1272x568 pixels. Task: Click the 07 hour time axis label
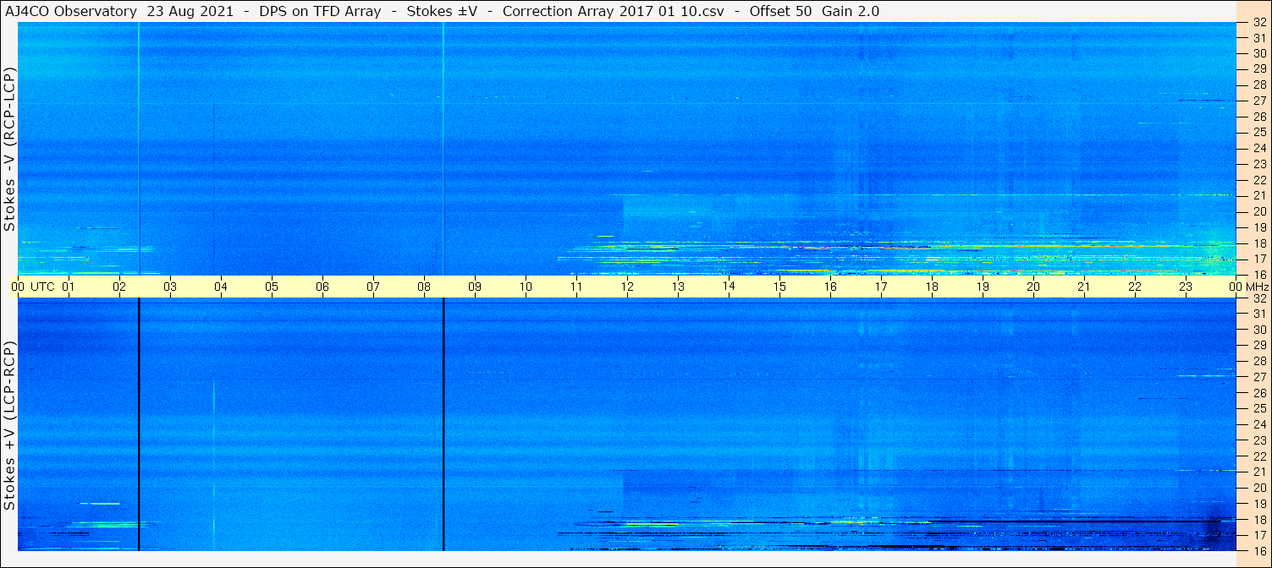(x=373, y=287)
